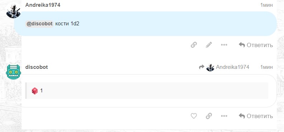Open discobot's robot avatar
Viewport: 284px width, 132px height.
[13, 72]
